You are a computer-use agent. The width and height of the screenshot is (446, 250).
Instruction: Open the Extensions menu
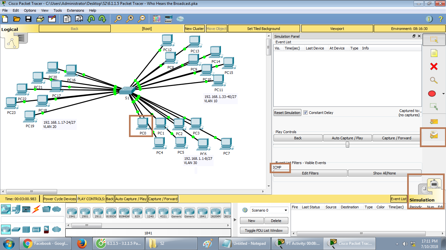pos(75,10)
